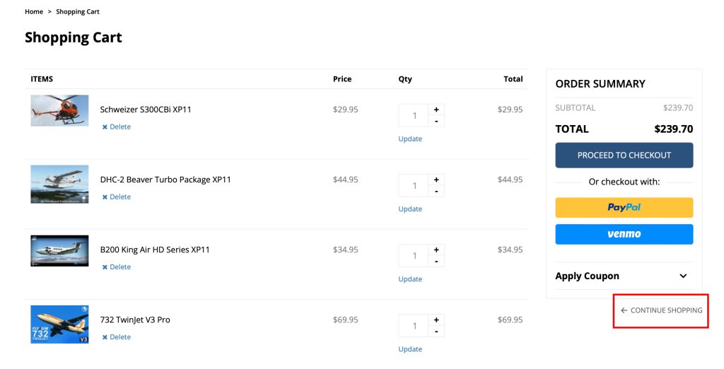
Task: Click minus for 732 TwinJet V3 Pro quantity
Action: [x=436, y=332]
